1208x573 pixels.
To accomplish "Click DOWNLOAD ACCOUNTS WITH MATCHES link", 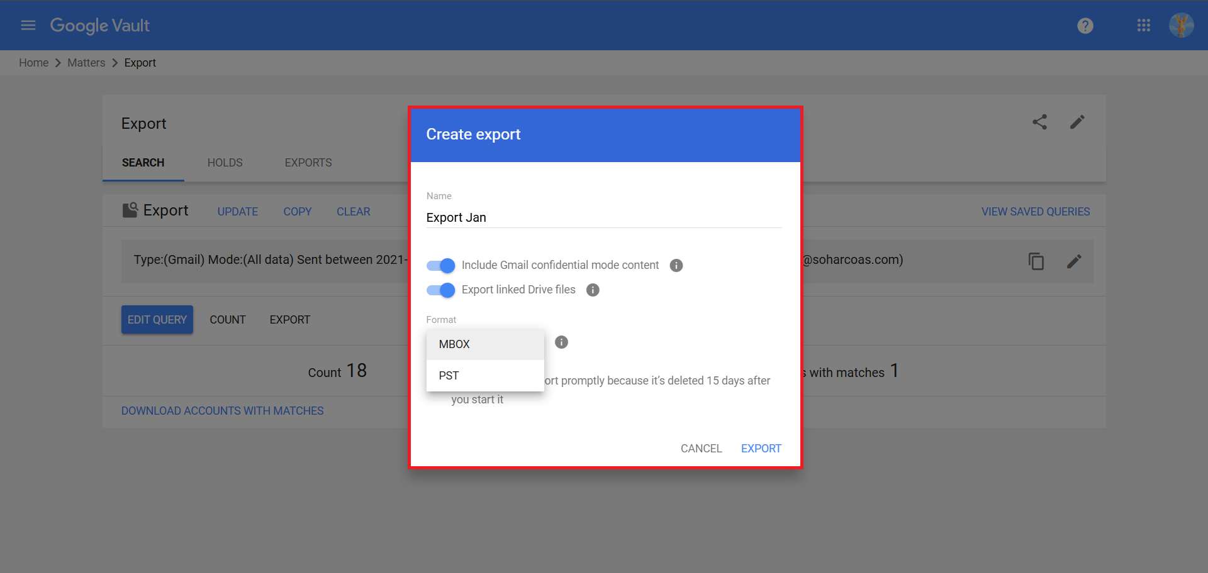I will click(x=223, y=411).
